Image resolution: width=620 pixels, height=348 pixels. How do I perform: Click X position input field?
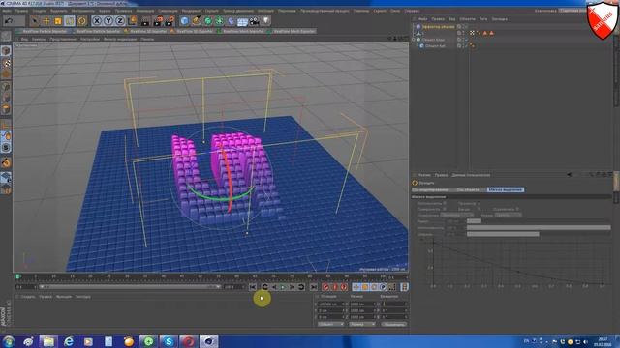[331, 304]
